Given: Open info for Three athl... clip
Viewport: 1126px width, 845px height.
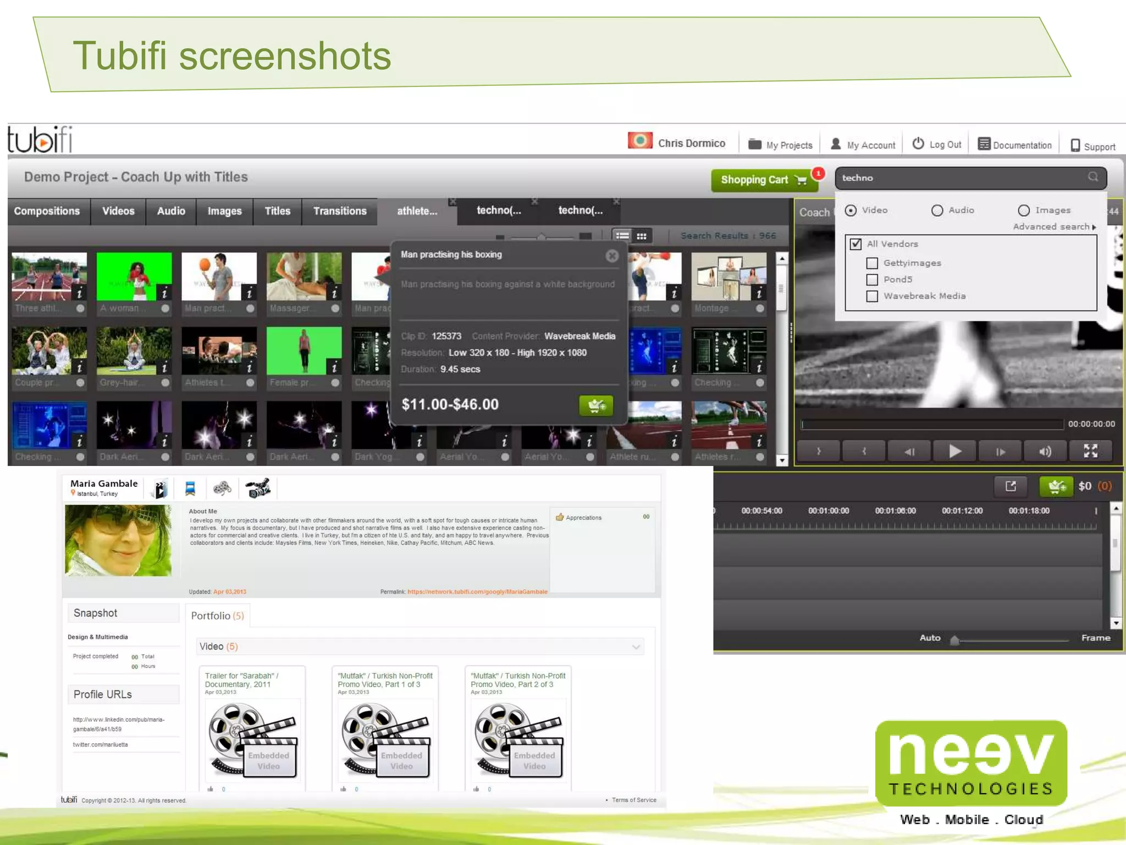Looking at the screenshot, I should tap(79, 293).
